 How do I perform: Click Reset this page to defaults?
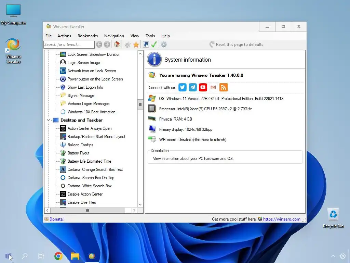(237, 45)
